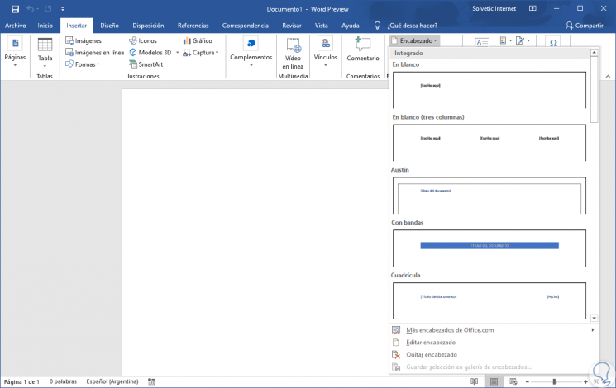Select the En blanco header thumbnail
The width and height of the screenshot is (616, 388).
489,90
